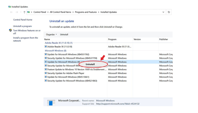Select Security Update for Microsoft Windows (KB4537759)
Screen dimensions: 198x113
click(72, 58)
